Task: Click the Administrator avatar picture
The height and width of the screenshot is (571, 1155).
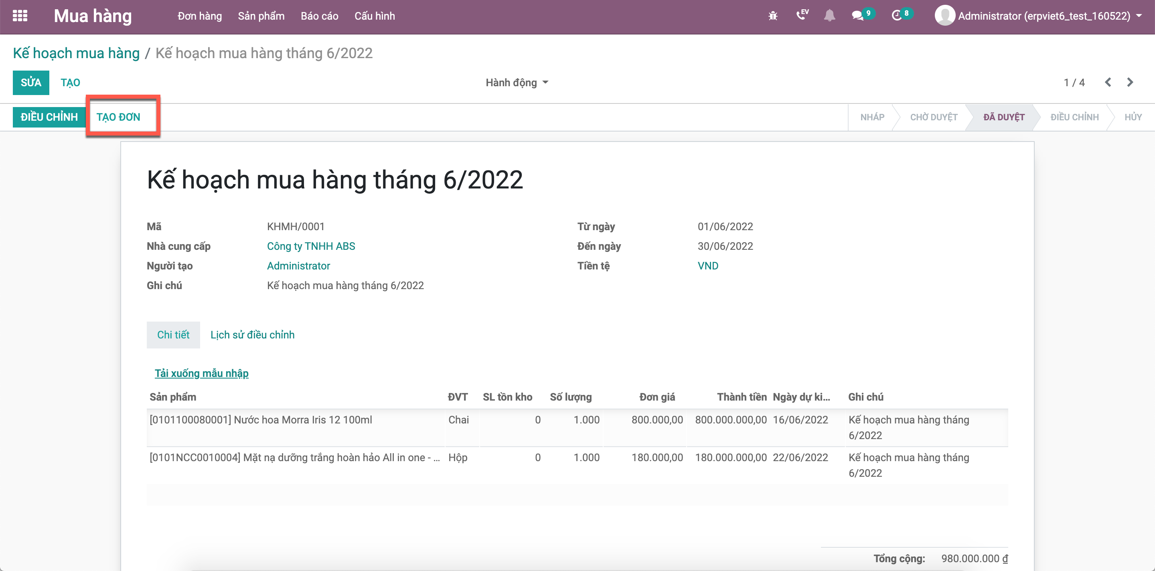Action: [944, 16]
